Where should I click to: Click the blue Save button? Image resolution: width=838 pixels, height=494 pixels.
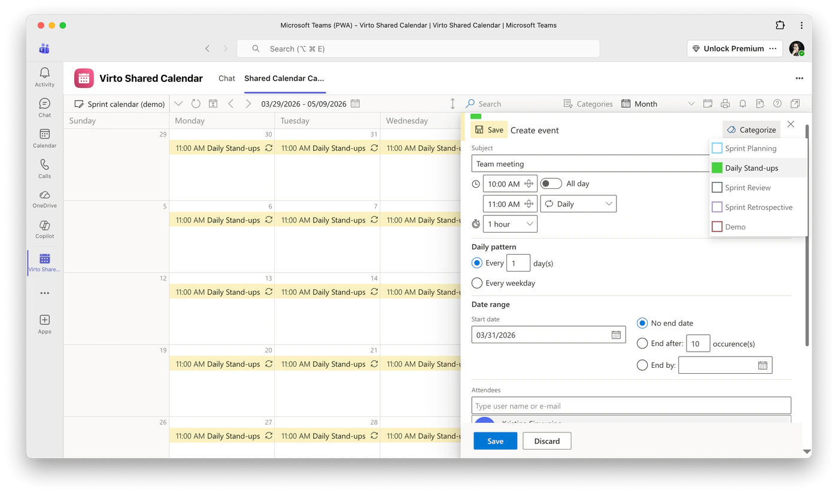tap(495, 441)
